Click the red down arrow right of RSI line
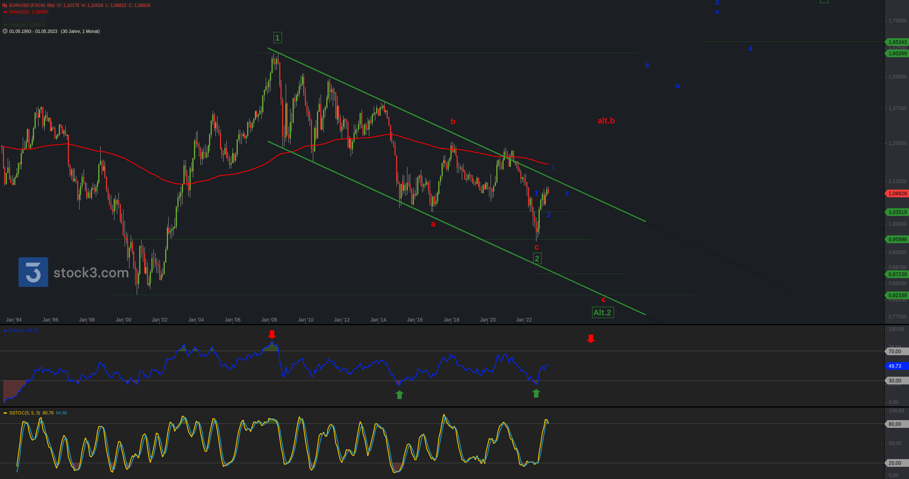Screen dimensions: 909x479 (591, 339)
